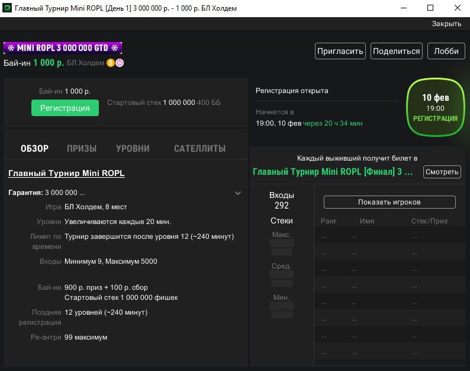470x371 pixels.
Task: Click '99 максимум' re-entry value
Action: tap(86, 337)
